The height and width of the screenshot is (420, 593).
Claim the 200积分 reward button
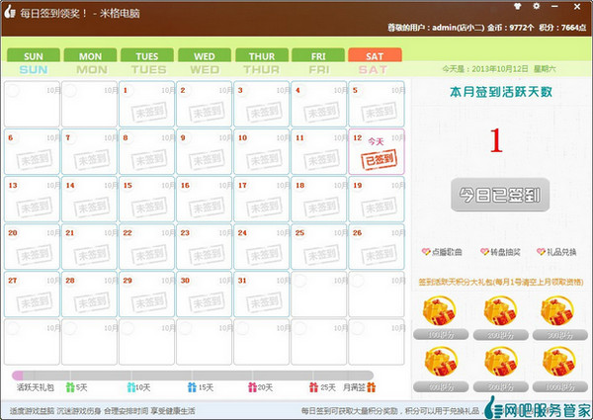(500, 335)
